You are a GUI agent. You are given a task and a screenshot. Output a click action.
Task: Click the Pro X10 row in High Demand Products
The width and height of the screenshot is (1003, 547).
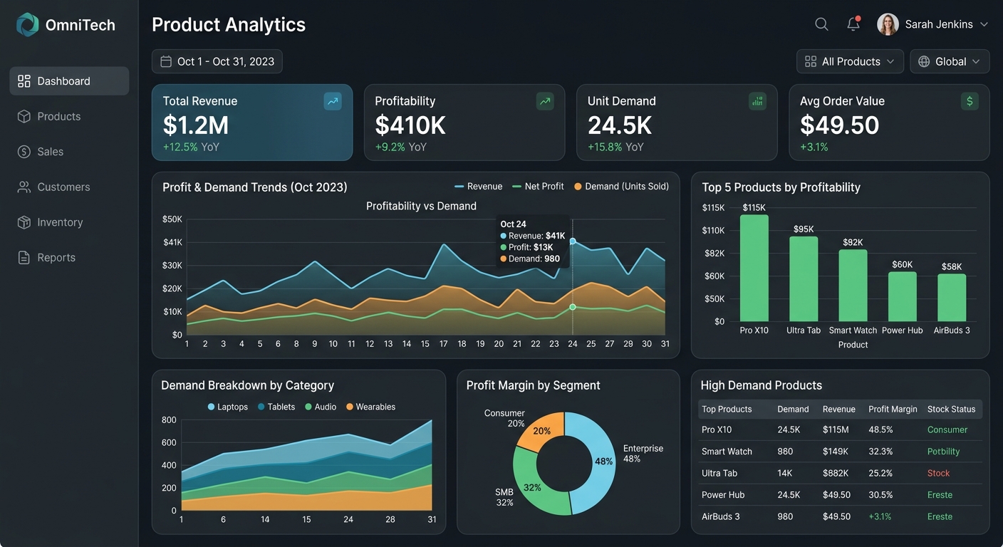pyautogui.click(x=841, y=429)
